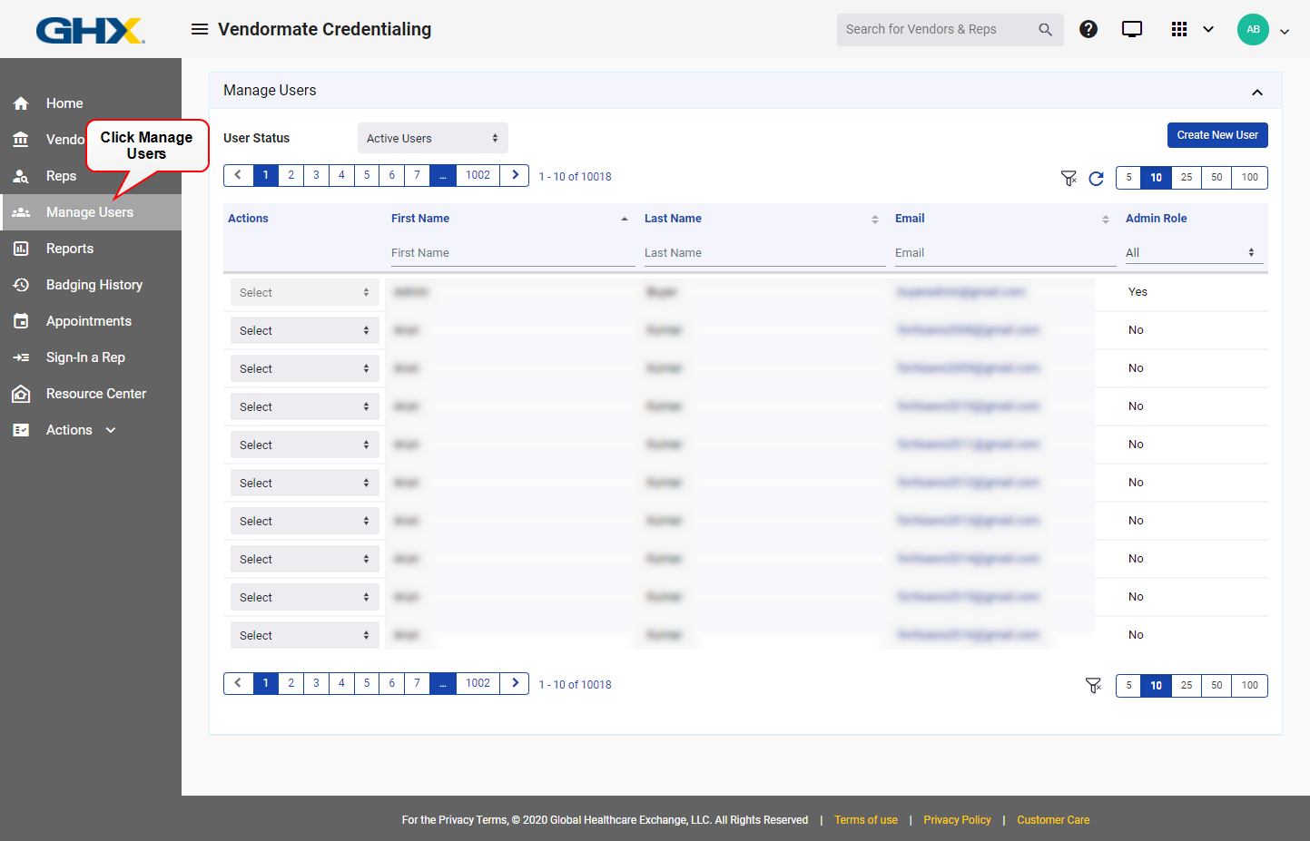Show 5 rows per page at top
The width and height of the screenshot is (1310, 841).
coord(1128,178)
